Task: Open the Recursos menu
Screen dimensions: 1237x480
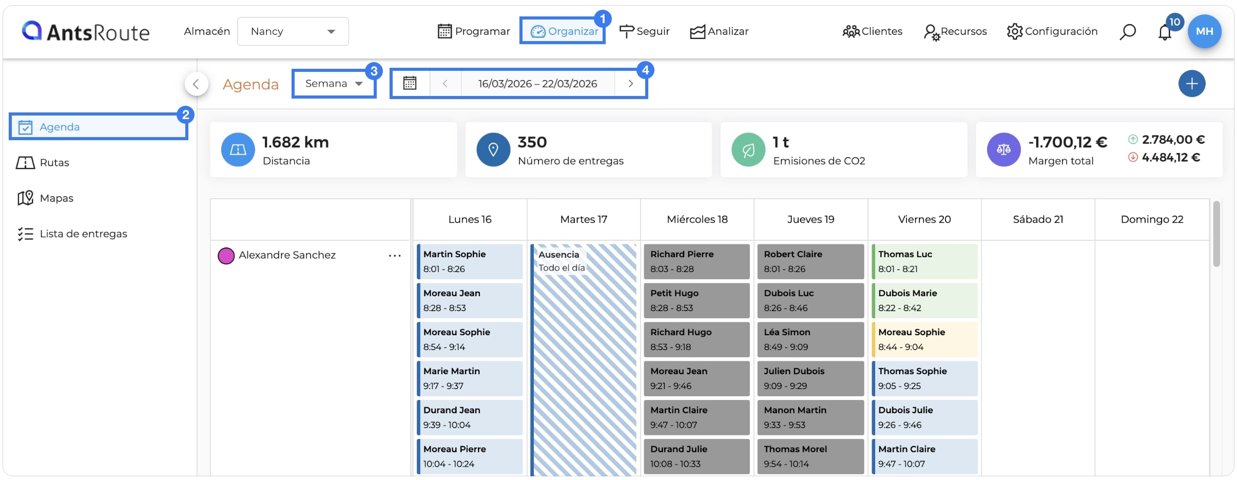Action: 955,31
